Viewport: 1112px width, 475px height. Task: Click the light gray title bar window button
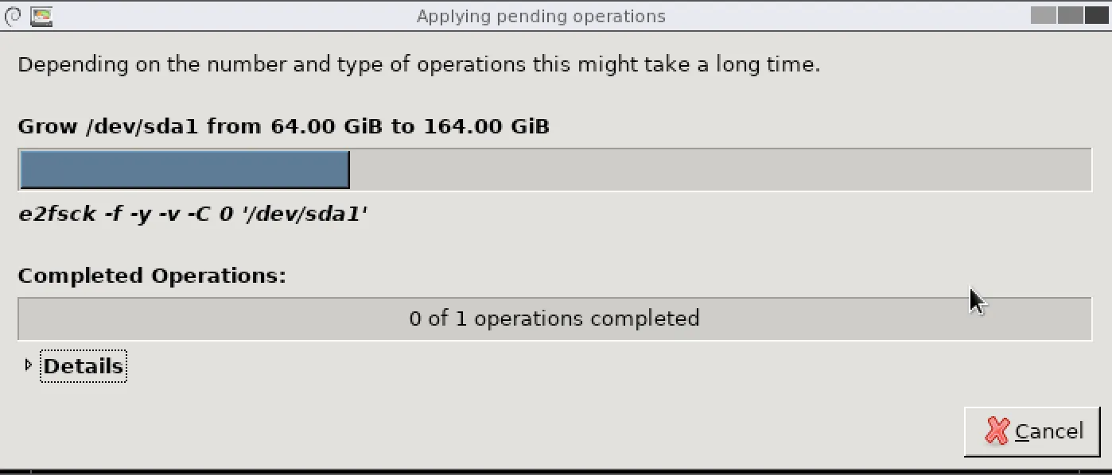(1043, 15)
